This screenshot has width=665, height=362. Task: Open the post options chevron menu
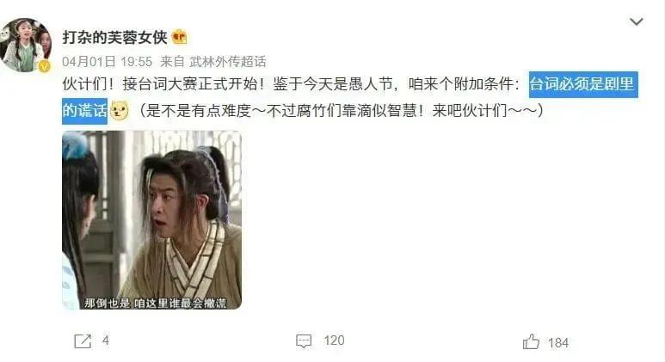pos(636,21)
